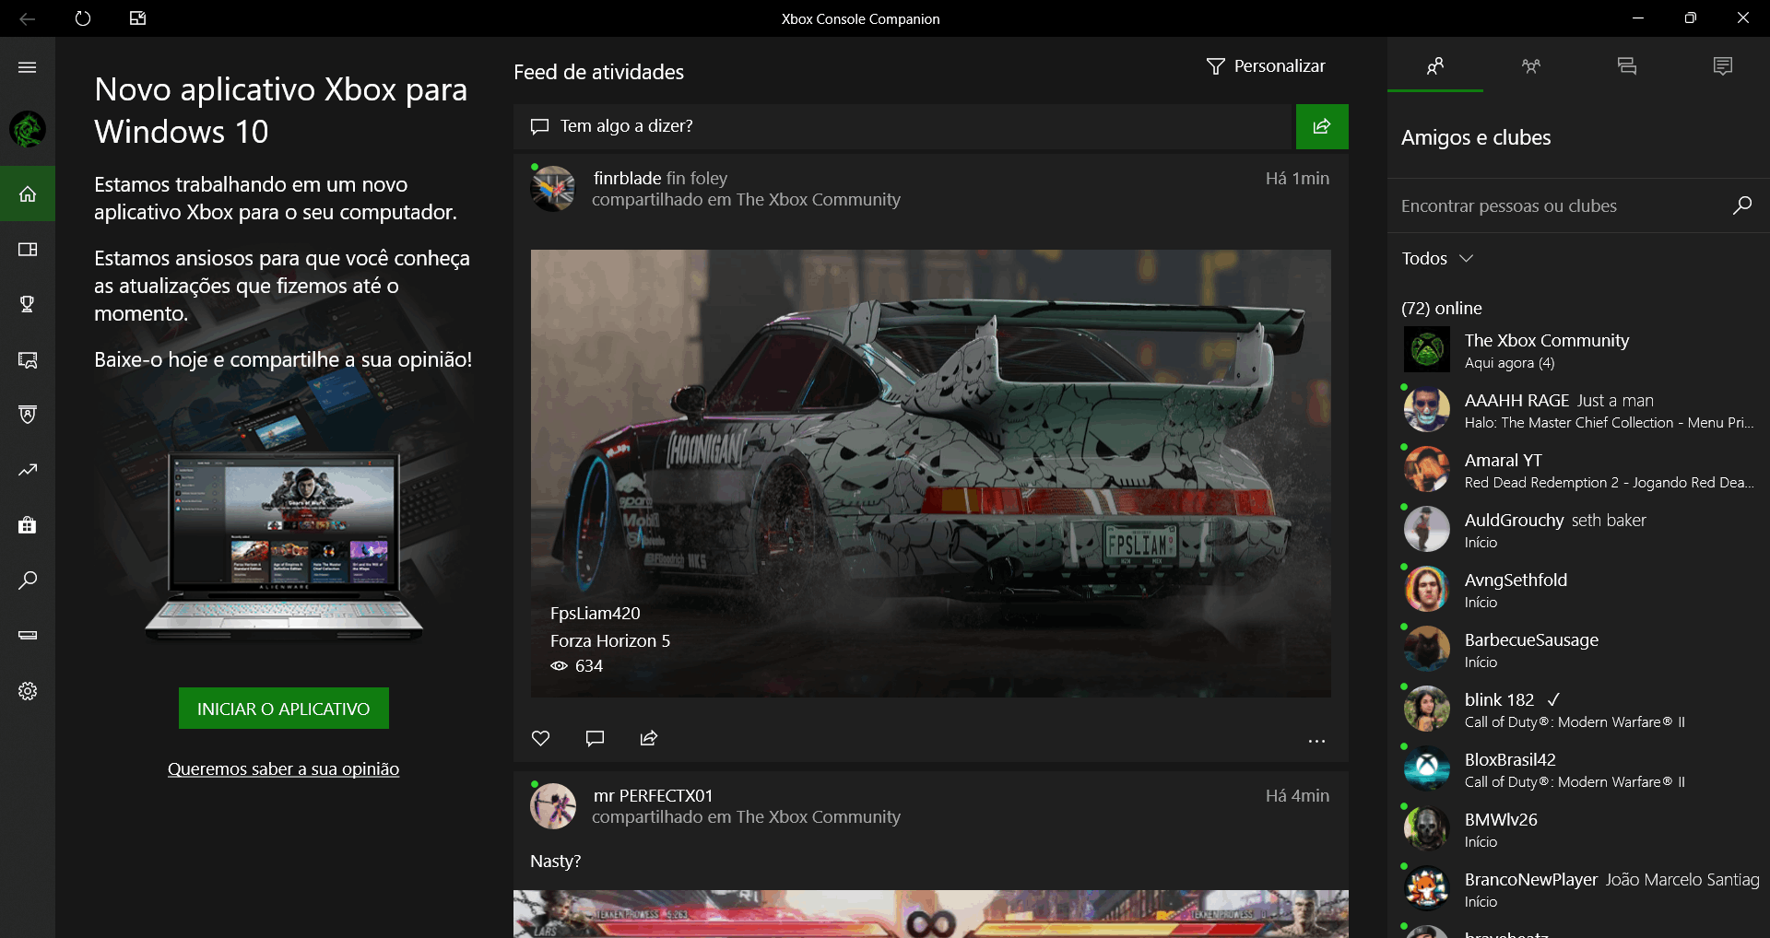Select friend BloxBrasil42
The width and height of the screenshot is (1770, 938).
click(x=1578, y=769)
